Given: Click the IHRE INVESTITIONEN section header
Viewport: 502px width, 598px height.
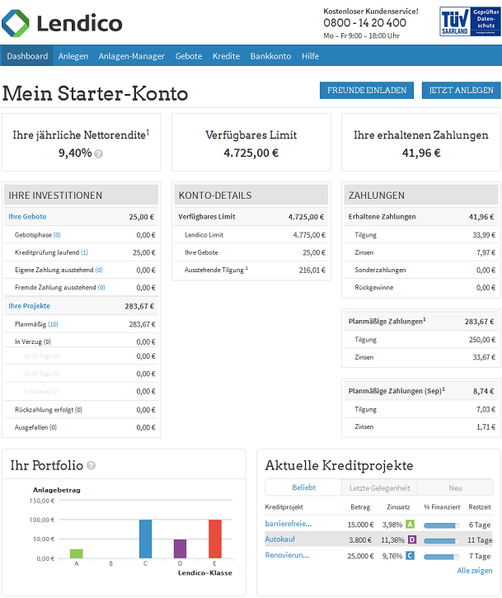Looking at the screenshot, I should [81, 195].
